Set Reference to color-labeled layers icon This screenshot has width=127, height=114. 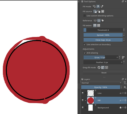(x=103, y=21)
